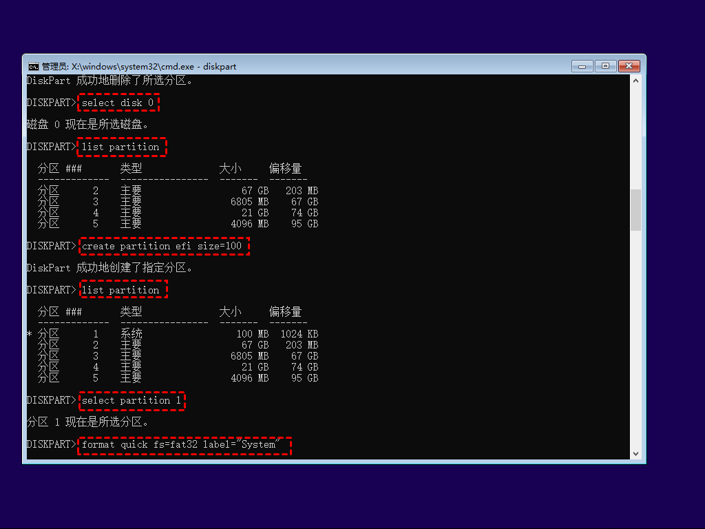Maximize the diskpart command window
Screen dimensions: 705x529
coord(605,66)
